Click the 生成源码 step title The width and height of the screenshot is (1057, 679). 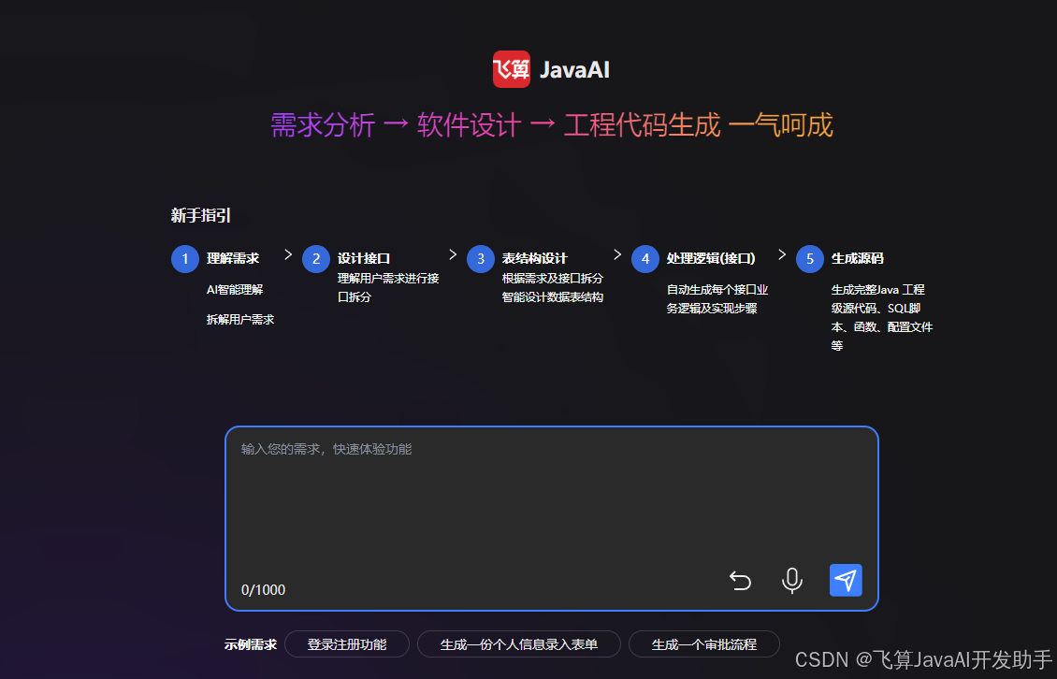click(x=857, y=258)
